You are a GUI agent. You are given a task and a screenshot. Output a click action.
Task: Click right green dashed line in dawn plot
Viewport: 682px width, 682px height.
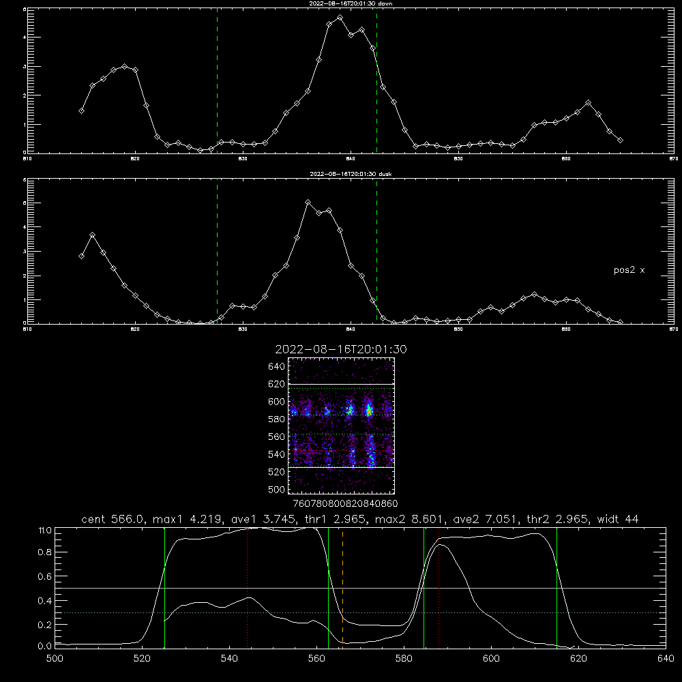[x=376, y=80]
